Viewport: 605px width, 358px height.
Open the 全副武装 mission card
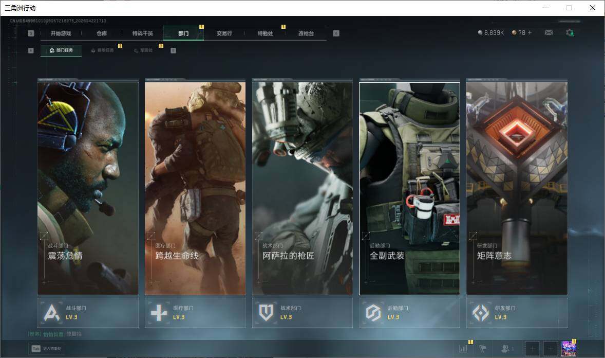[x=409, y=188]
